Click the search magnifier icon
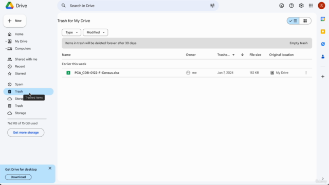The image size is (329, 185). (63, 6)
